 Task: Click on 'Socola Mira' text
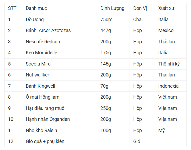(x=38, y=64)
